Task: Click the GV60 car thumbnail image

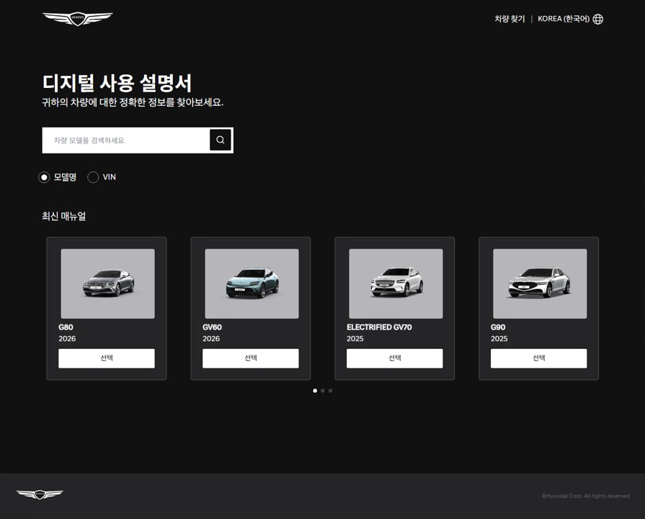Action: (x=252, y=283)
